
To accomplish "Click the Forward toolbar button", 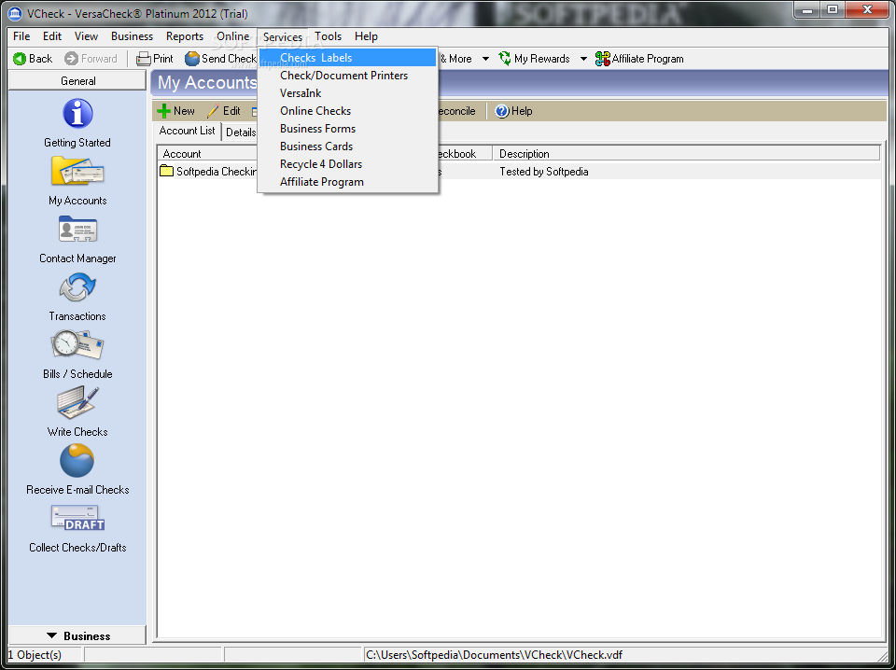I will click(91, 59).
